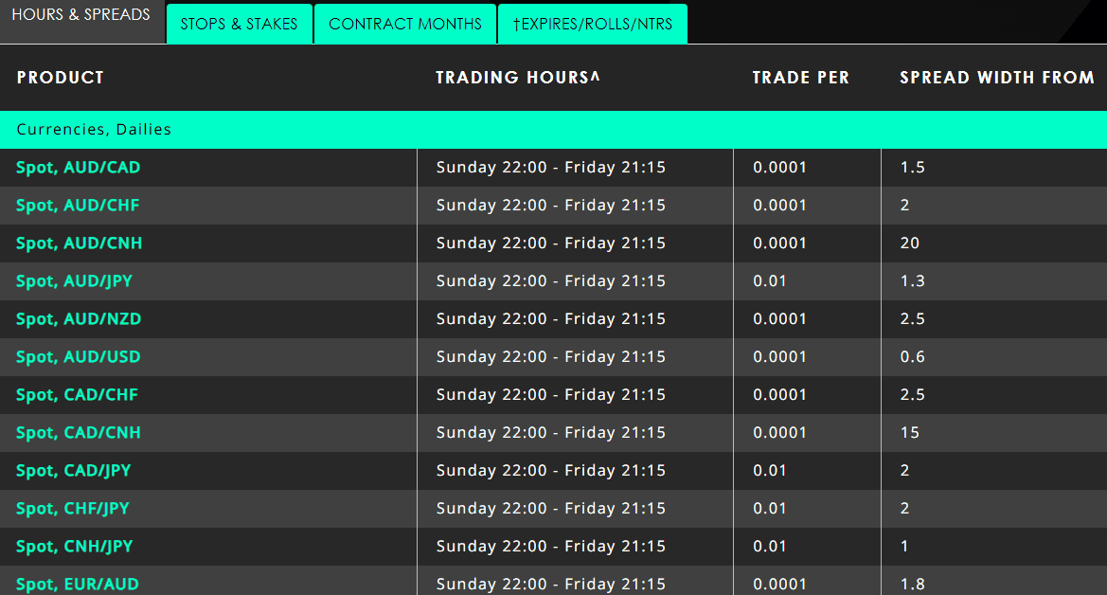Open the Spot, AUD/CHF product
Image resolution: width=1107 pixels, height=595 pixels.
tap(78, 206)
